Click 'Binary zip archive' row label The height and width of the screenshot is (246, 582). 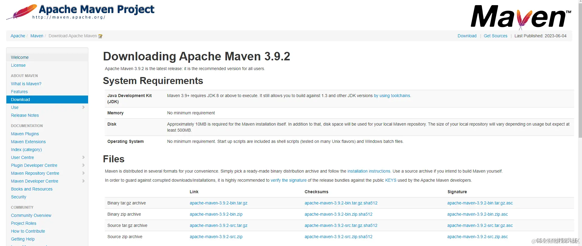[x=124, y=214]
